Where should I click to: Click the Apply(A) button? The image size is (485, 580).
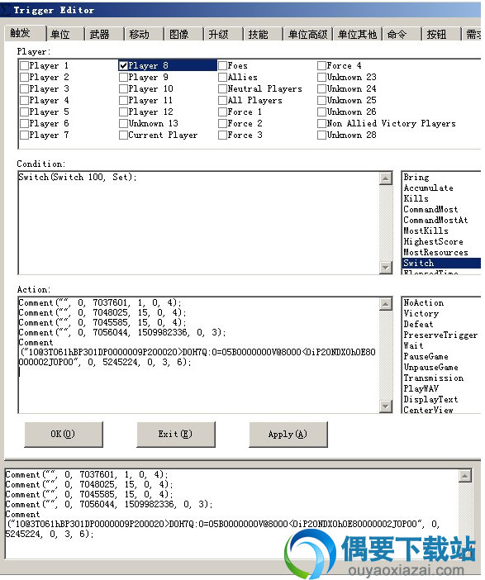[x=288, y=435]
